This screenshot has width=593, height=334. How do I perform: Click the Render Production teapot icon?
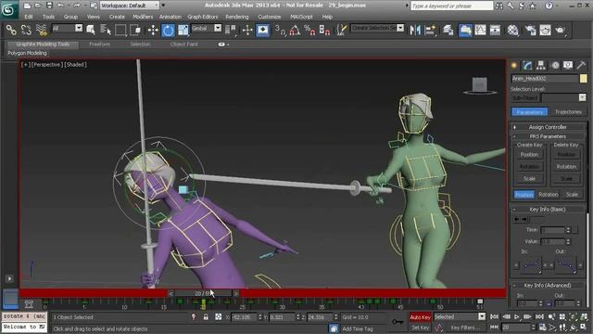tap(560, 30)
